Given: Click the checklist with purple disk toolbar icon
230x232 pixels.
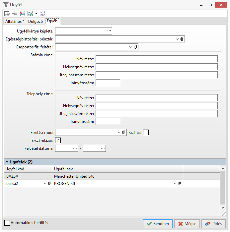Looking at the screenshot, I should [42, 14].
